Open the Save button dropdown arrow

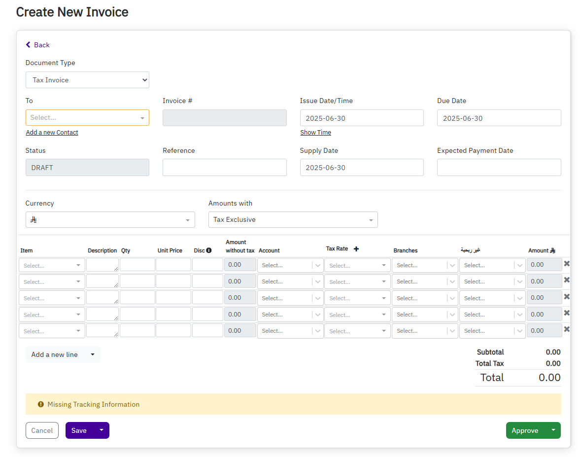pyautogui.click(x=102, y=430)
